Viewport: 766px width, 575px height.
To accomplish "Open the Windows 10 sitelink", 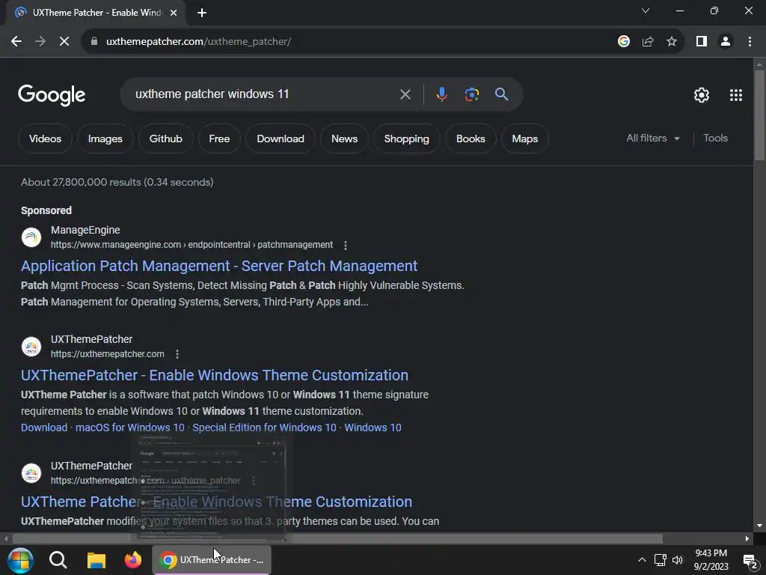I will [x=373, y=428].
